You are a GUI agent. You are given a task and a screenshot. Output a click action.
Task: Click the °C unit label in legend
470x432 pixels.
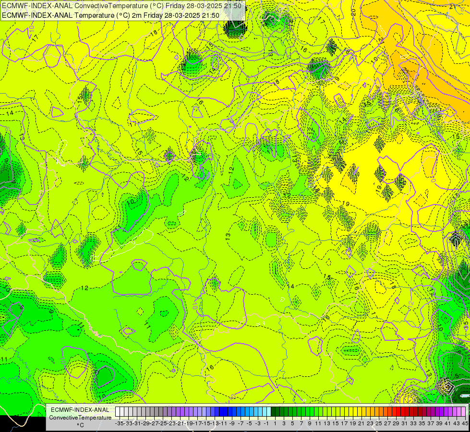(80, 425)
